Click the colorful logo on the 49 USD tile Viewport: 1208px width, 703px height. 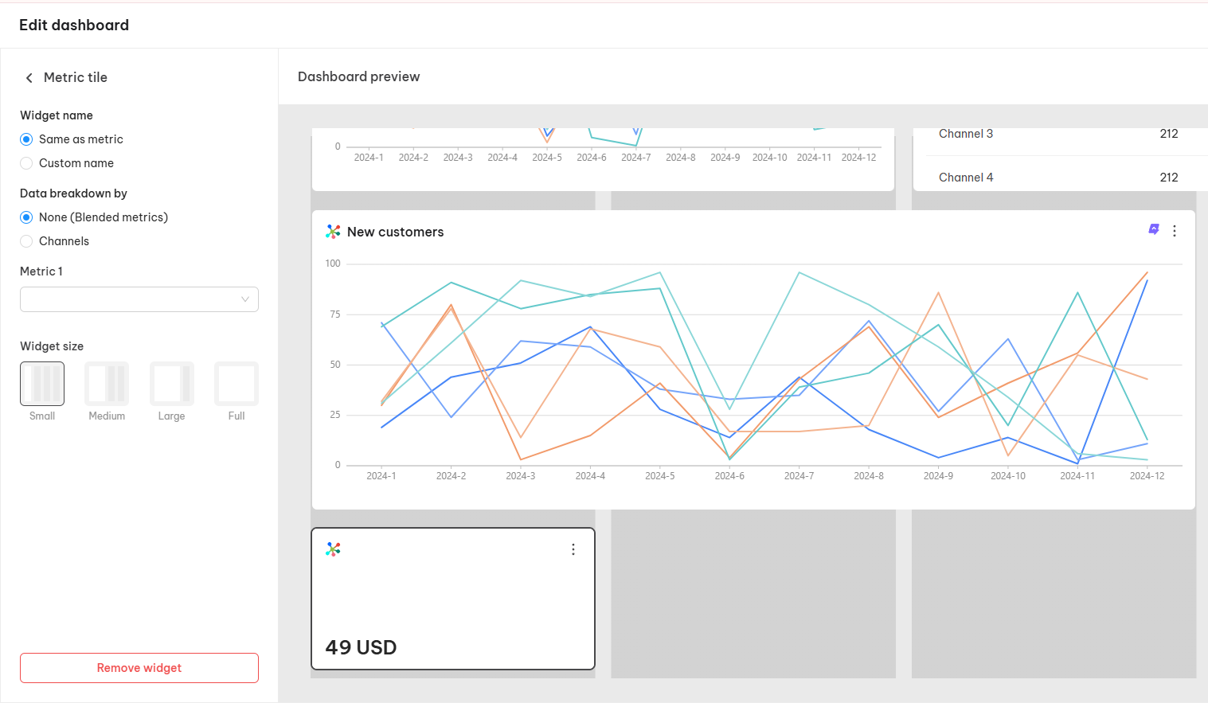(333, 549)
